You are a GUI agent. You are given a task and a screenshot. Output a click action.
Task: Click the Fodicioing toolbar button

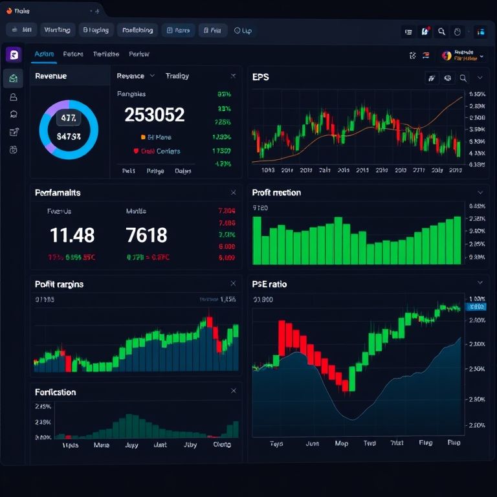[x=137, y=30]
